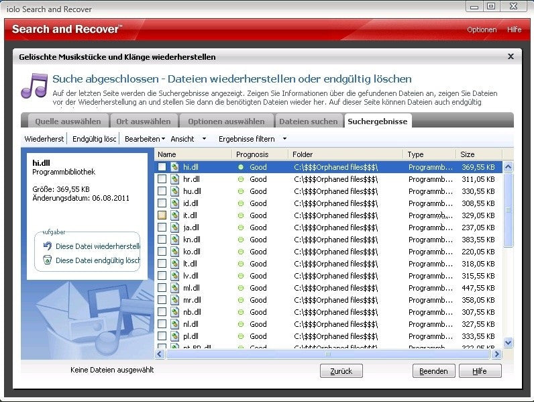This screenshot has height=402, width=534.
Task: Click the file icon beside nl.dll
Action: tap(174, 324)
